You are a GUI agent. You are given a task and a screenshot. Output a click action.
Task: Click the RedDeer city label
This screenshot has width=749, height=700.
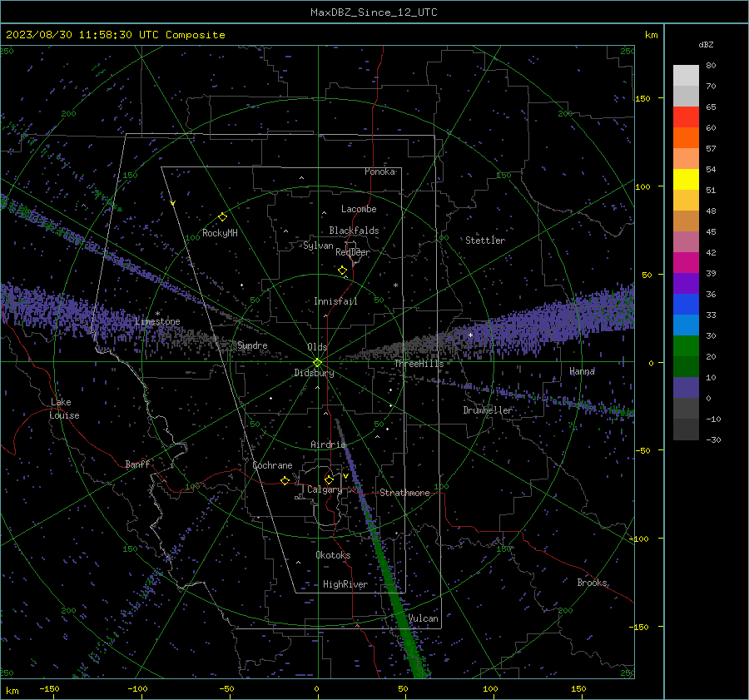pos(353,252)
